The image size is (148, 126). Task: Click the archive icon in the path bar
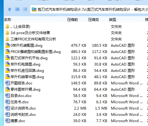point(34,9)
